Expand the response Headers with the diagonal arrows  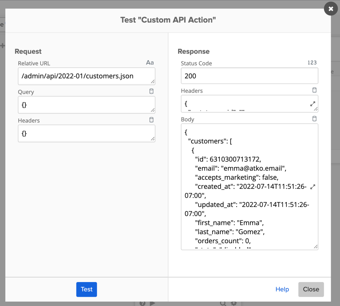click(312, 104)
